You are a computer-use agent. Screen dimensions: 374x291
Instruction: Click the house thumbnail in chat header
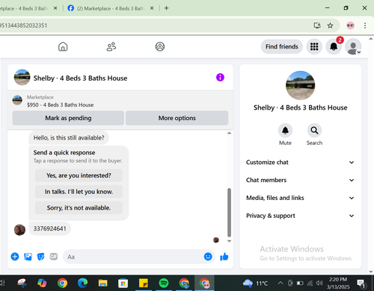[22, 78]
